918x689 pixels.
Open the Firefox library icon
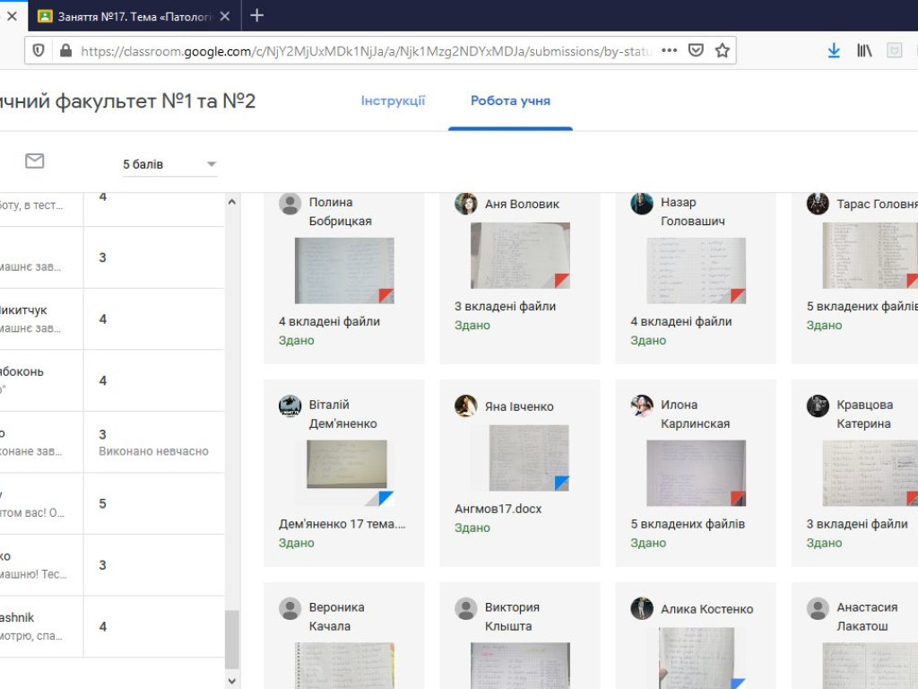864,51
